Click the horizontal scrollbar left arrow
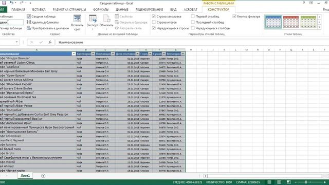The image size is (329, 185). pyautogui.click(x=206, y=176)
